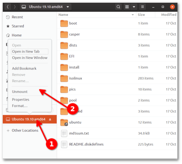Select Ubuntu 19.10 amd64 sidebar entry
The height and width of the screenshot is (164, 182).
click(30, 119)
